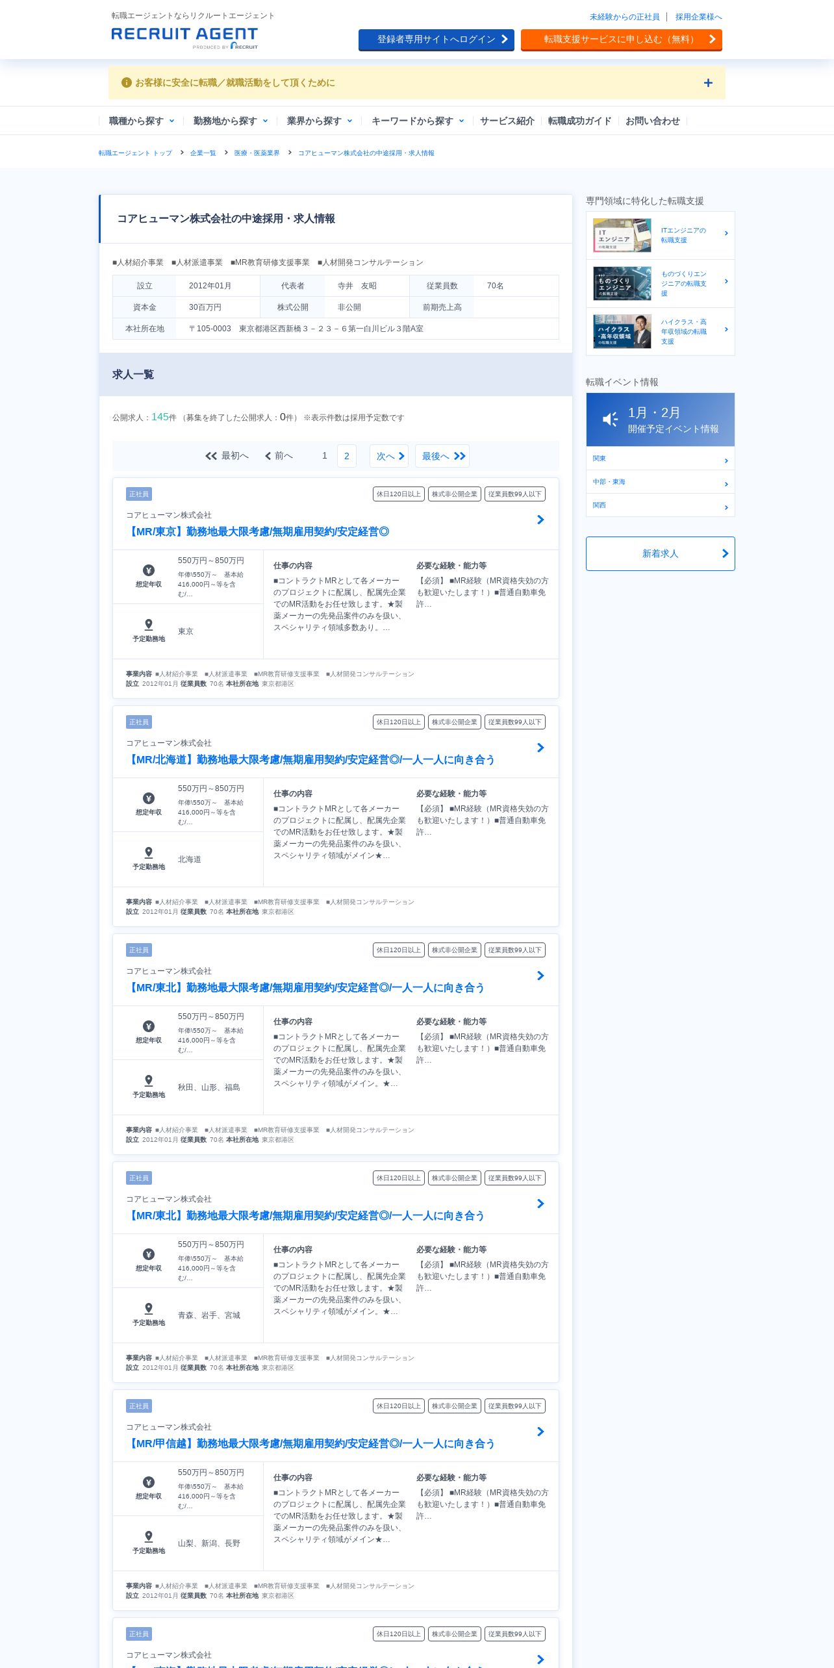Image resolution: width=834 pixels, height=1668 pixels.
Task: Open ハイクラス・高年収領域 thumbnail
Action: tap(622, 331)
